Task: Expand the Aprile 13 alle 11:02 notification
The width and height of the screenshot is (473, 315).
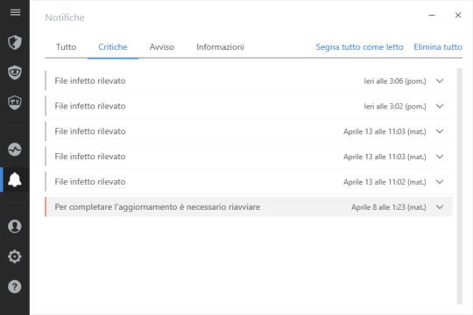Action: click(440, 182)
